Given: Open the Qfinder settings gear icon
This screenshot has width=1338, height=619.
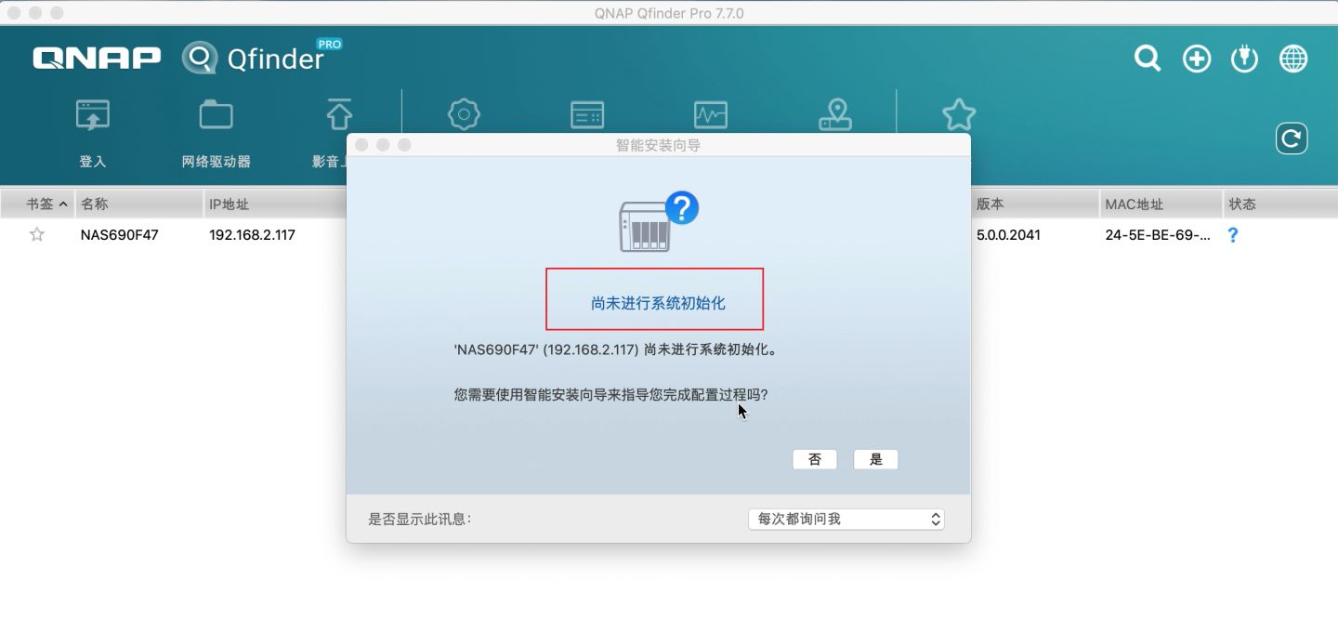Looking at the screenshot, I should pyautogui.click(x=464, y=113).
